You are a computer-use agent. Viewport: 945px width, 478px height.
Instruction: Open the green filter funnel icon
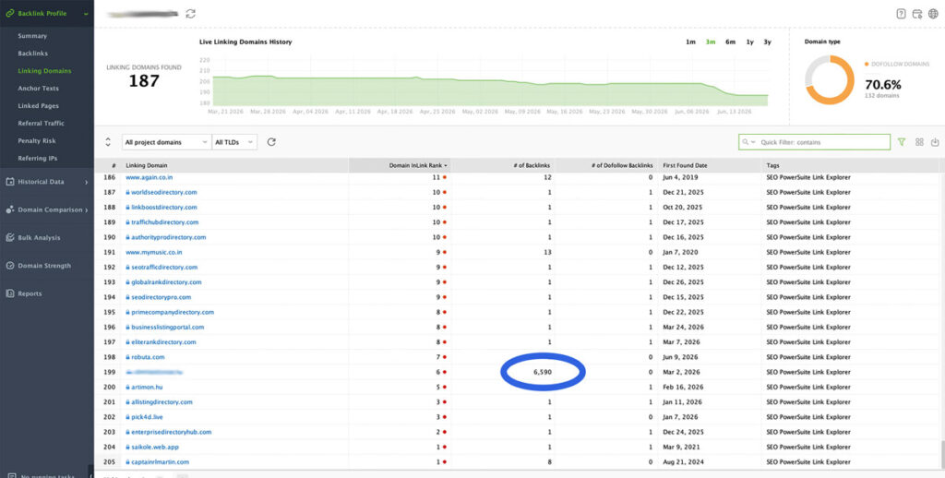tap(902, 142)
